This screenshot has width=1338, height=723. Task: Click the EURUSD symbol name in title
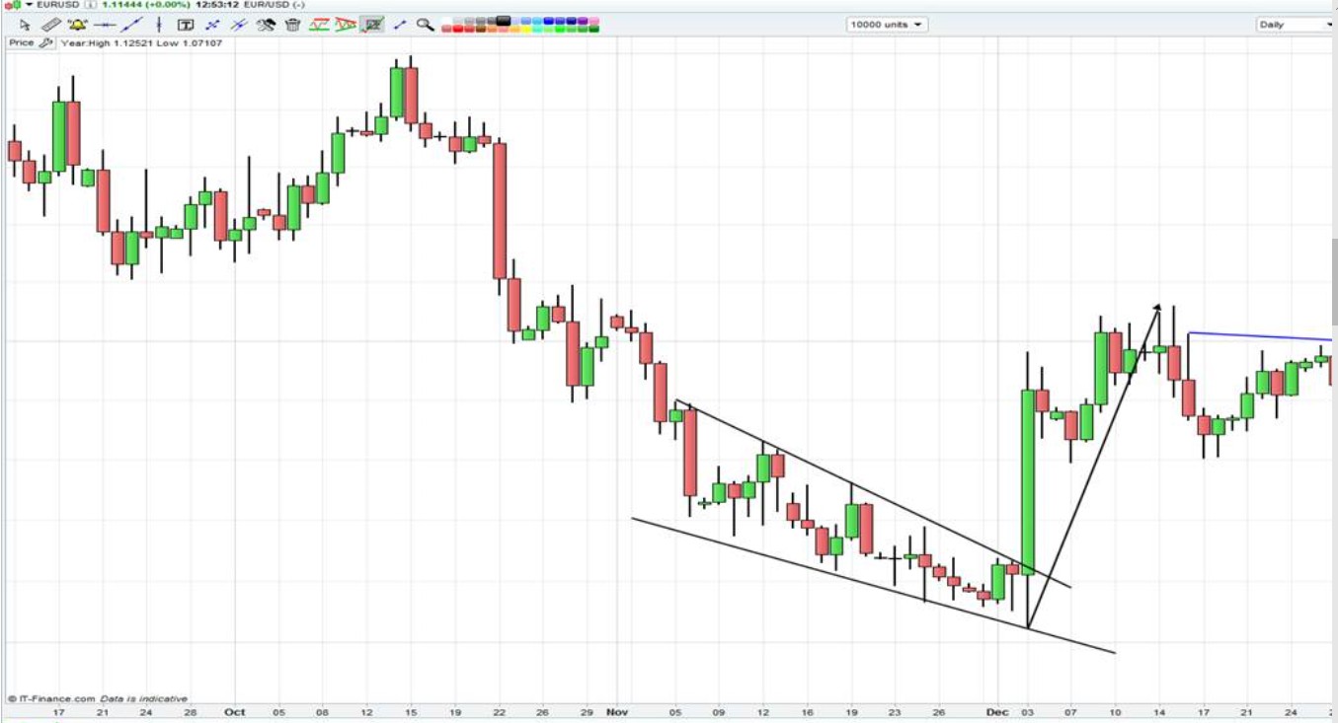pos(58,5)
